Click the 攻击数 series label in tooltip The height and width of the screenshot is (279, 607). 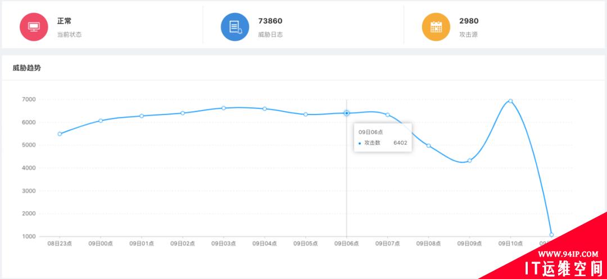tap(373, 143)
